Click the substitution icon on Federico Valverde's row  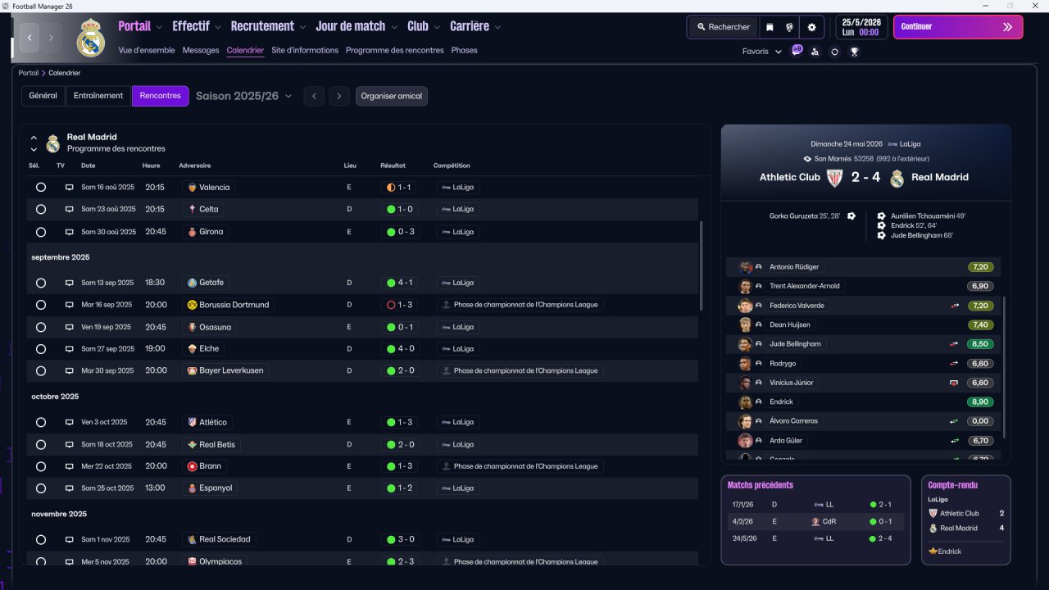[x=954, y=306]
